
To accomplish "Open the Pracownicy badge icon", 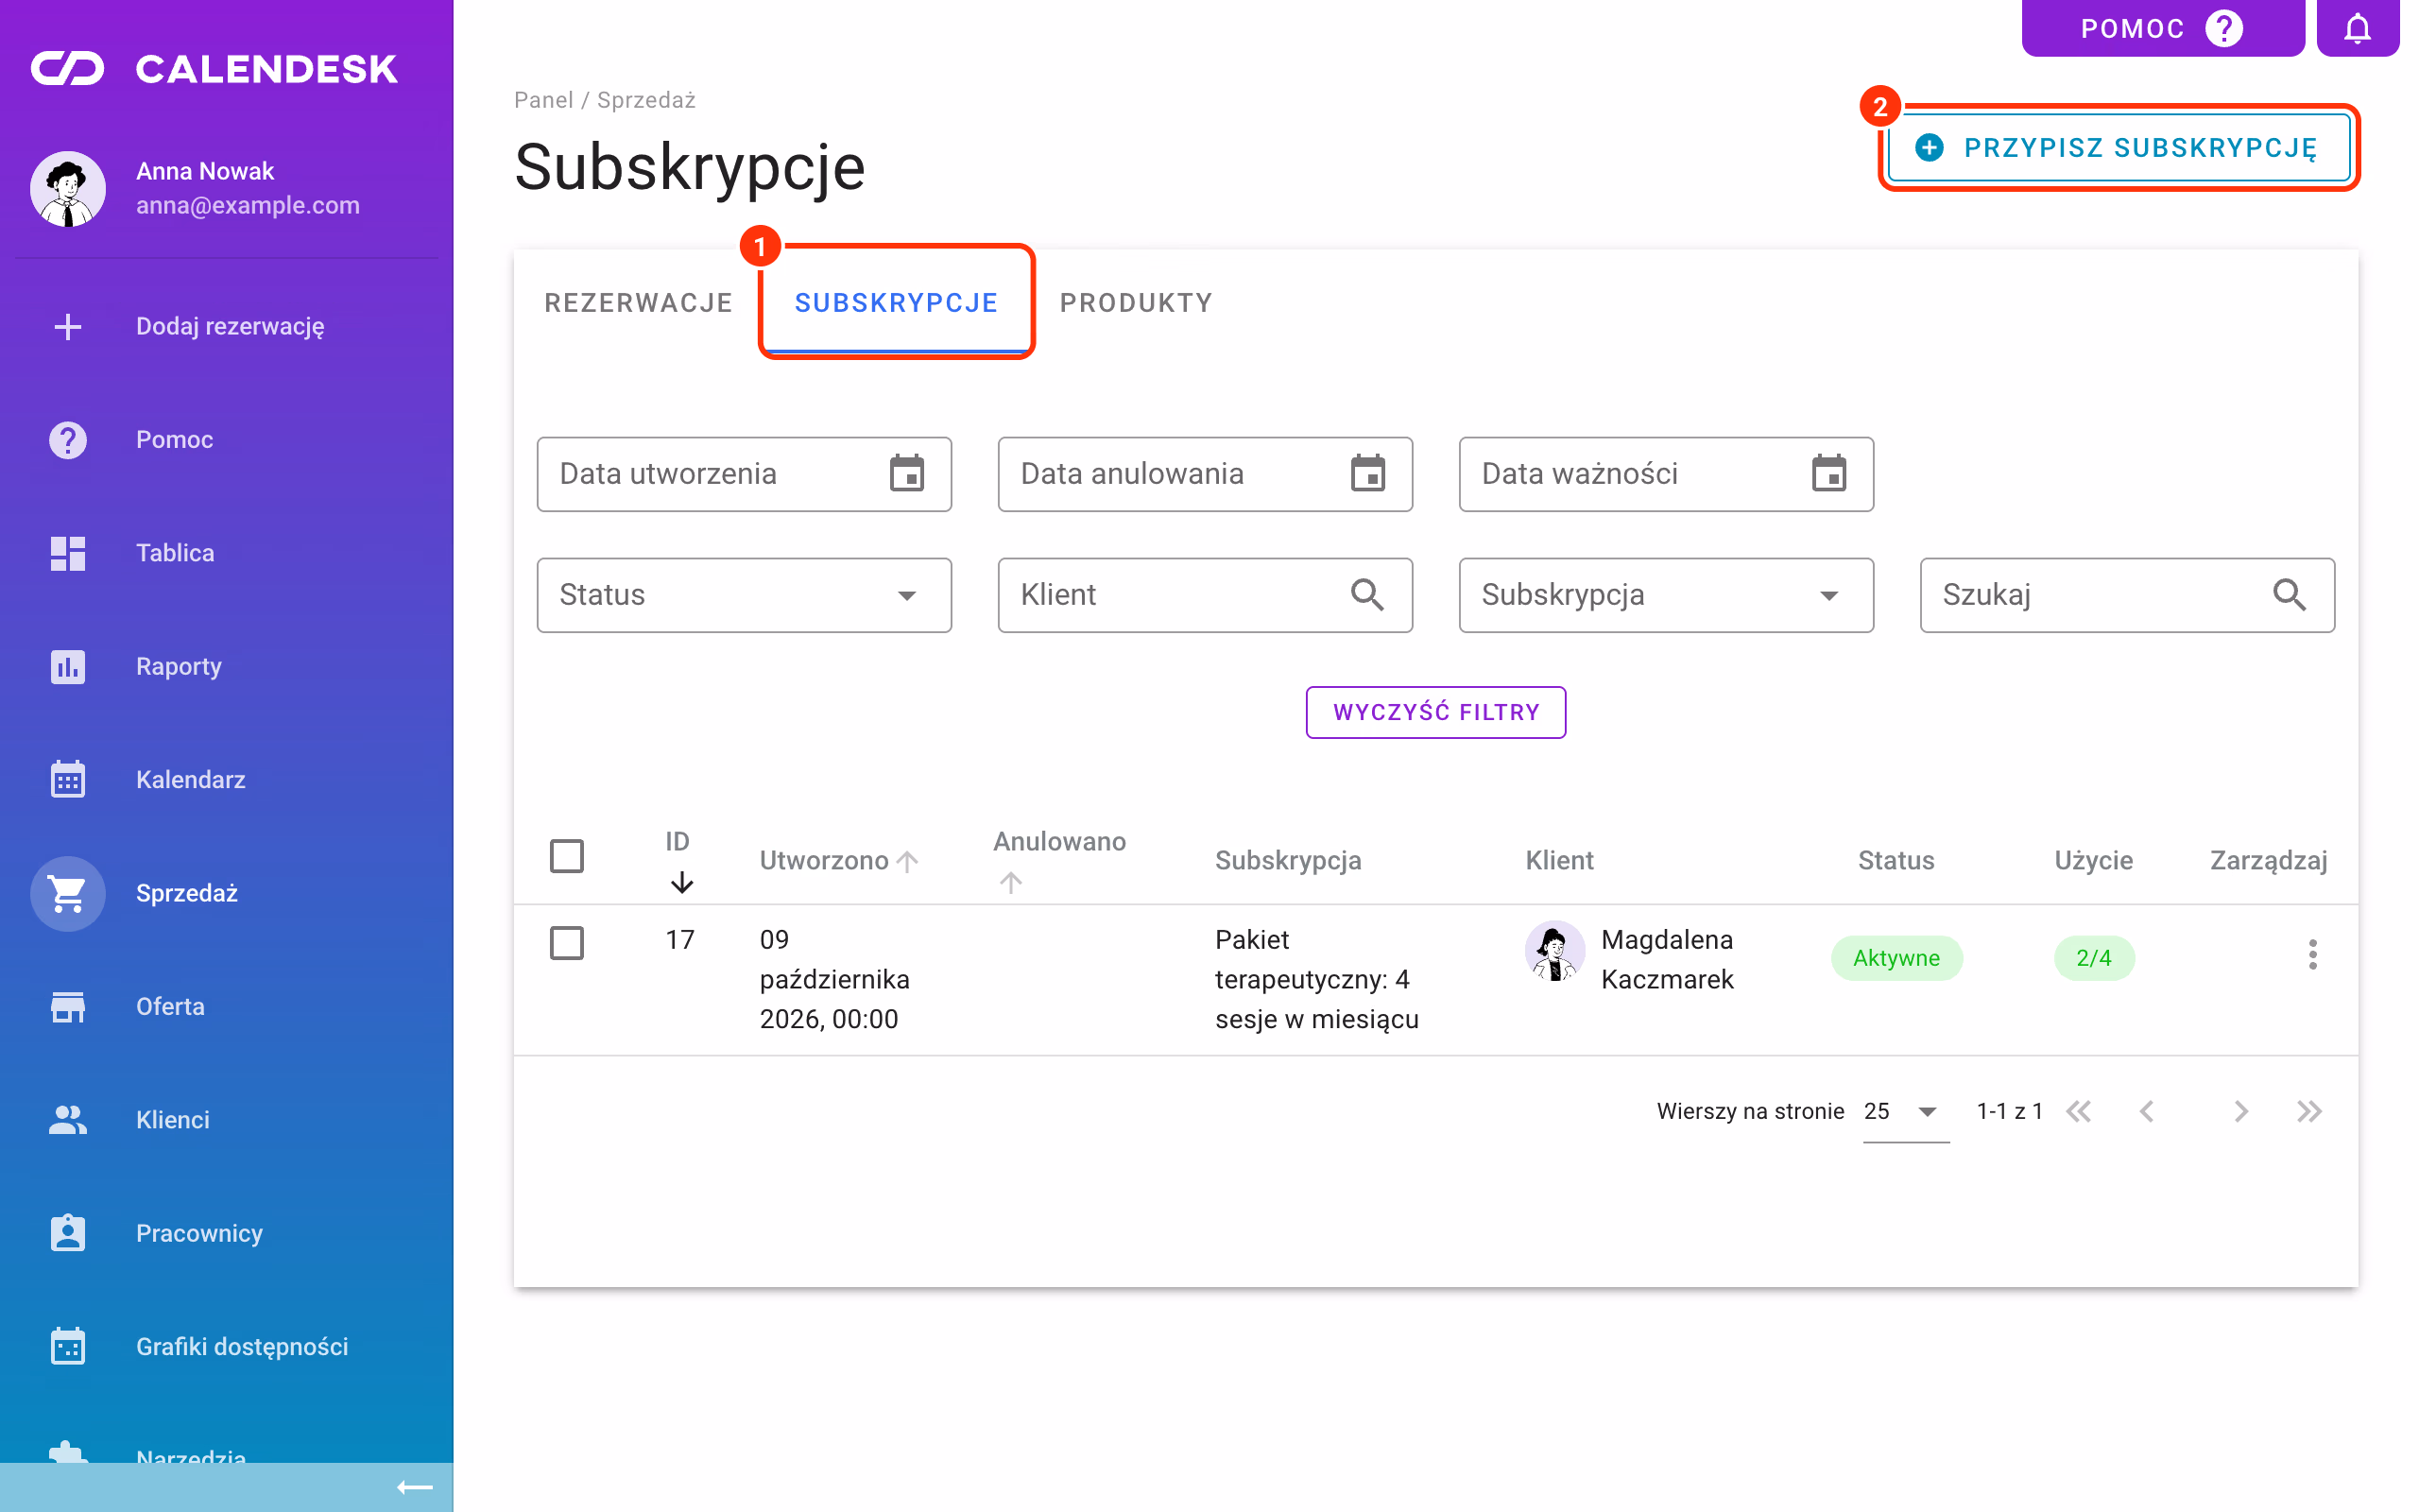I will click(x=68, y=1233).
